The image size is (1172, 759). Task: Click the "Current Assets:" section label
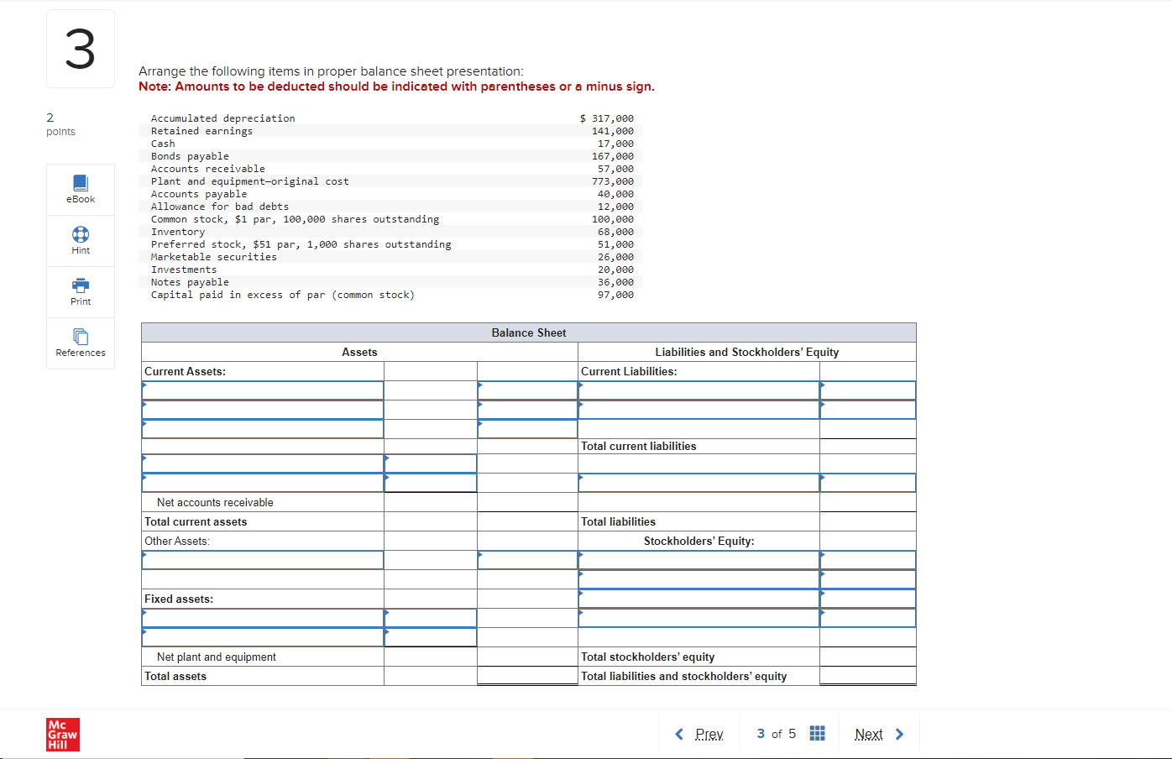185,371
